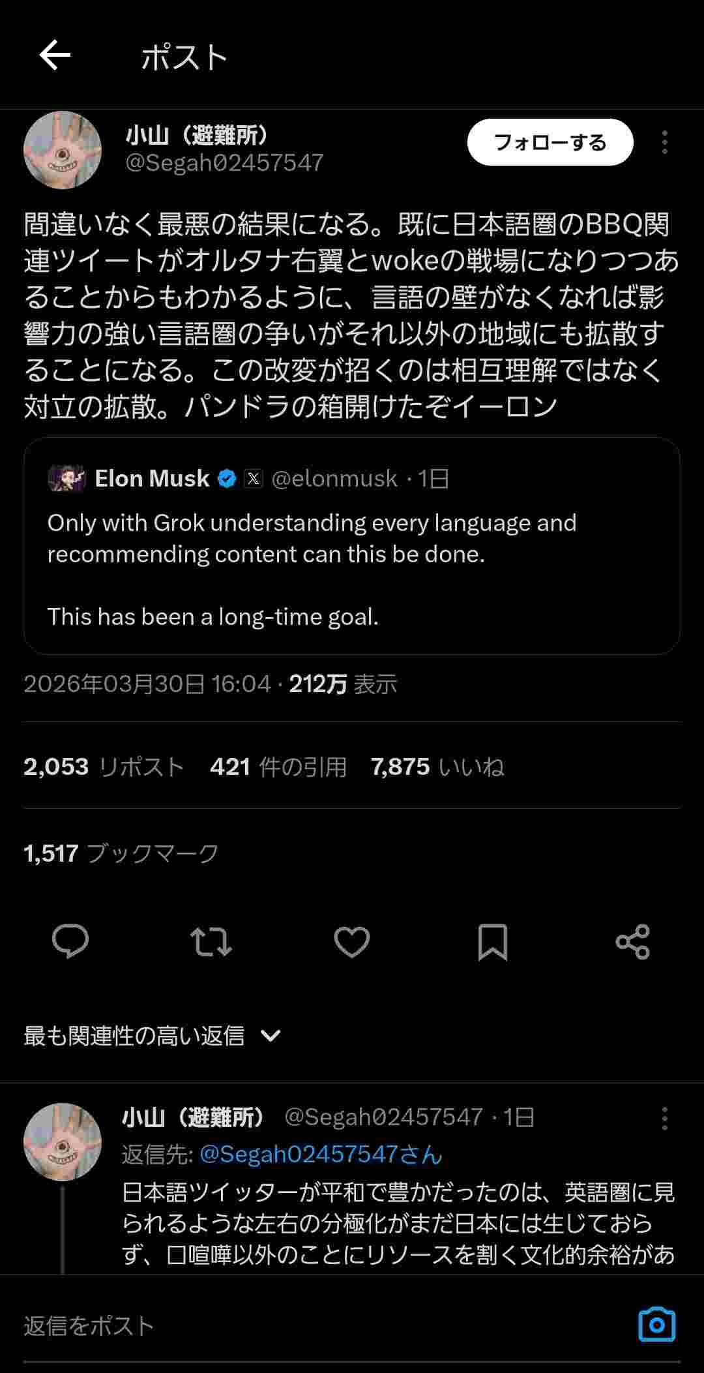Bookmark the post with bookmark icon
This screenshot has width=704, height=1373.
(x=493, y=941)
